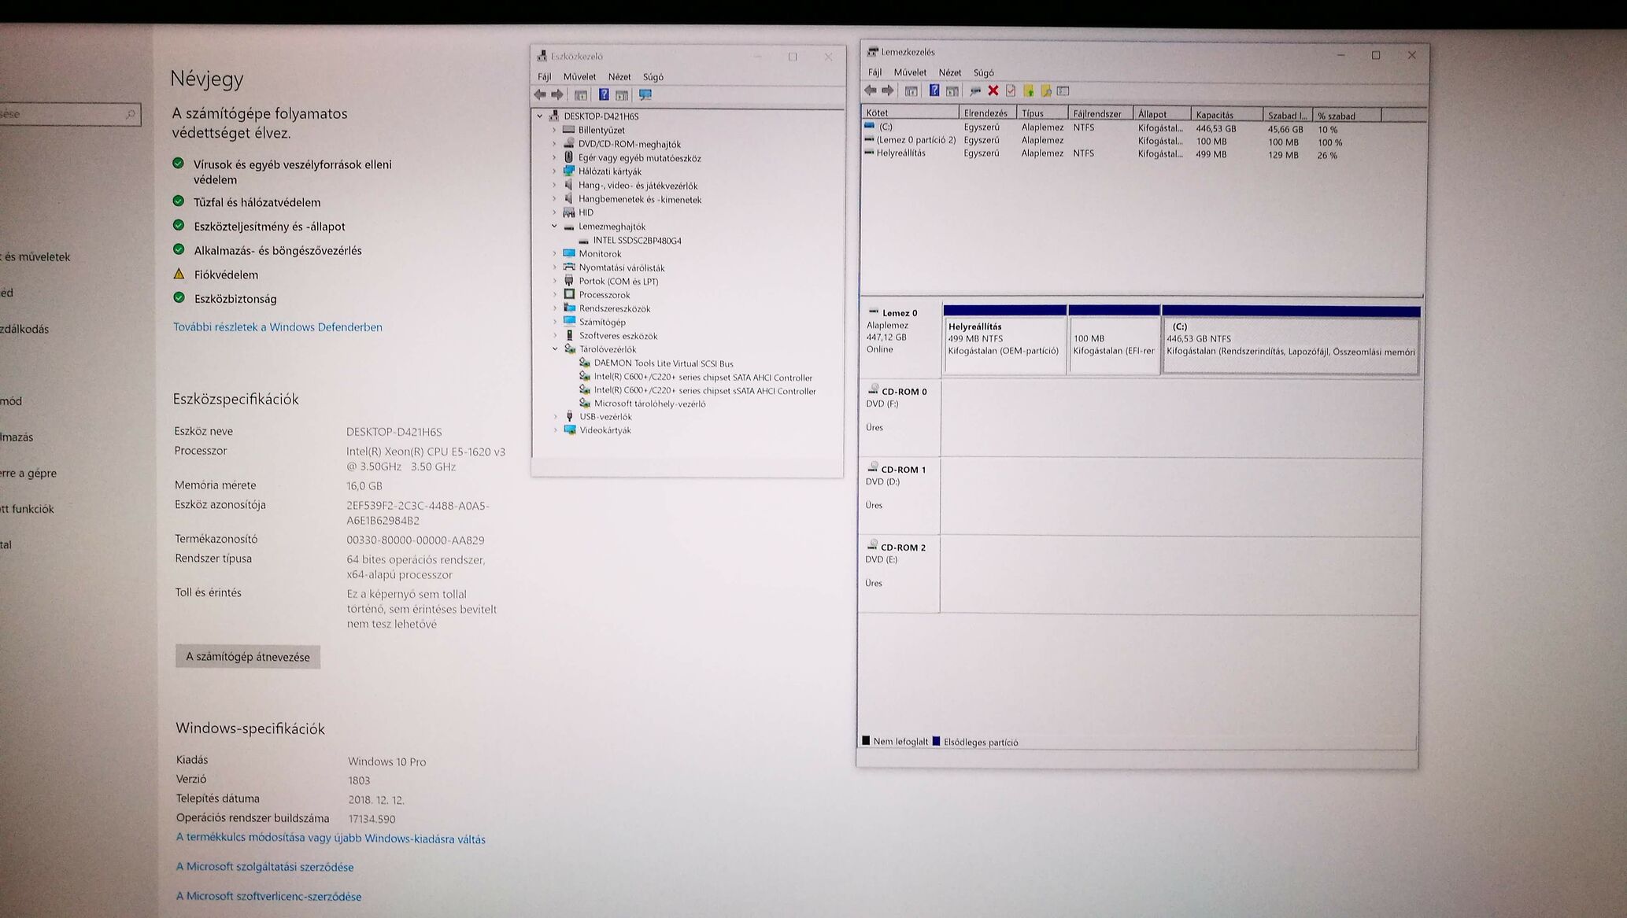Click the Elsődleges partíció blue legend swatch
Screen dimensions: 1627x918
pyautogui.click(x=937, y=741)
